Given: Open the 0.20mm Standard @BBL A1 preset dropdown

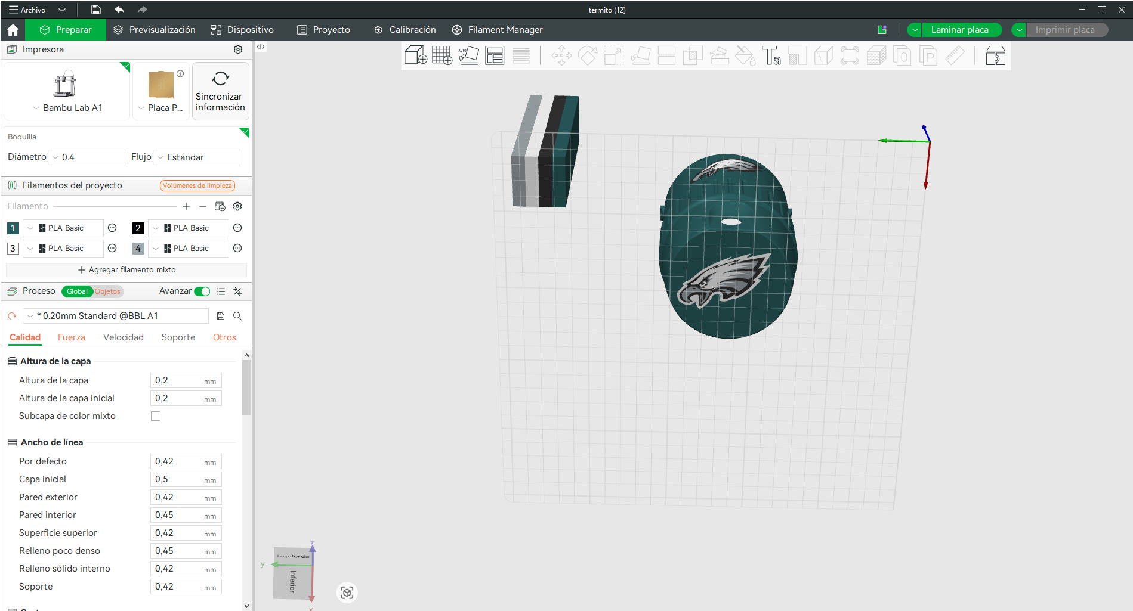Looking at the screenshot, I should (116, 316).
